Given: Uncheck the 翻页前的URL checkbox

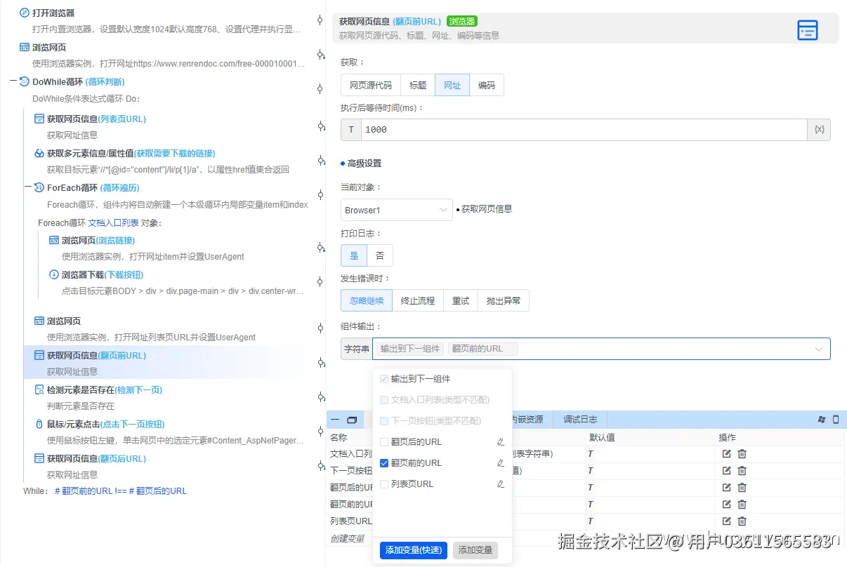Looking at the screenshot, I should click(384, 463).
